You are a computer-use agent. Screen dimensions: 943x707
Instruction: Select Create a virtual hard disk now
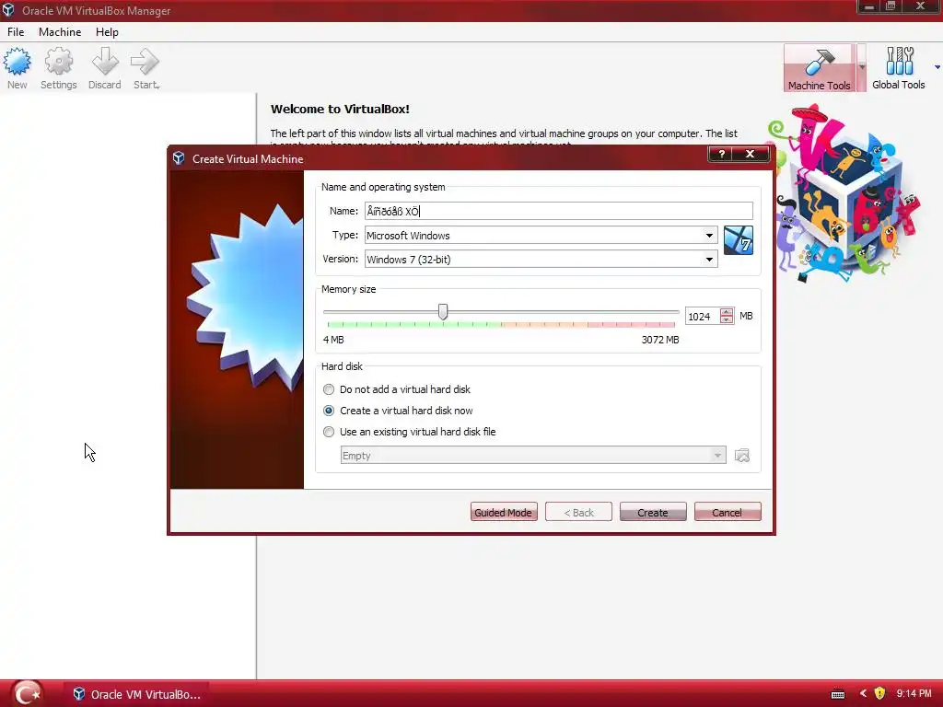tap(398, 411)
